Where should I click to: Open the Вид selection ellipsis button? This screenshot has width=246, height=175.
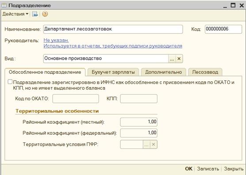(172, 59)
